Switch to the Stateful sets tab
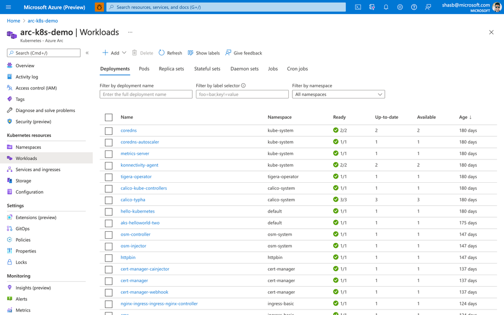504x315 pixels. 208,69
